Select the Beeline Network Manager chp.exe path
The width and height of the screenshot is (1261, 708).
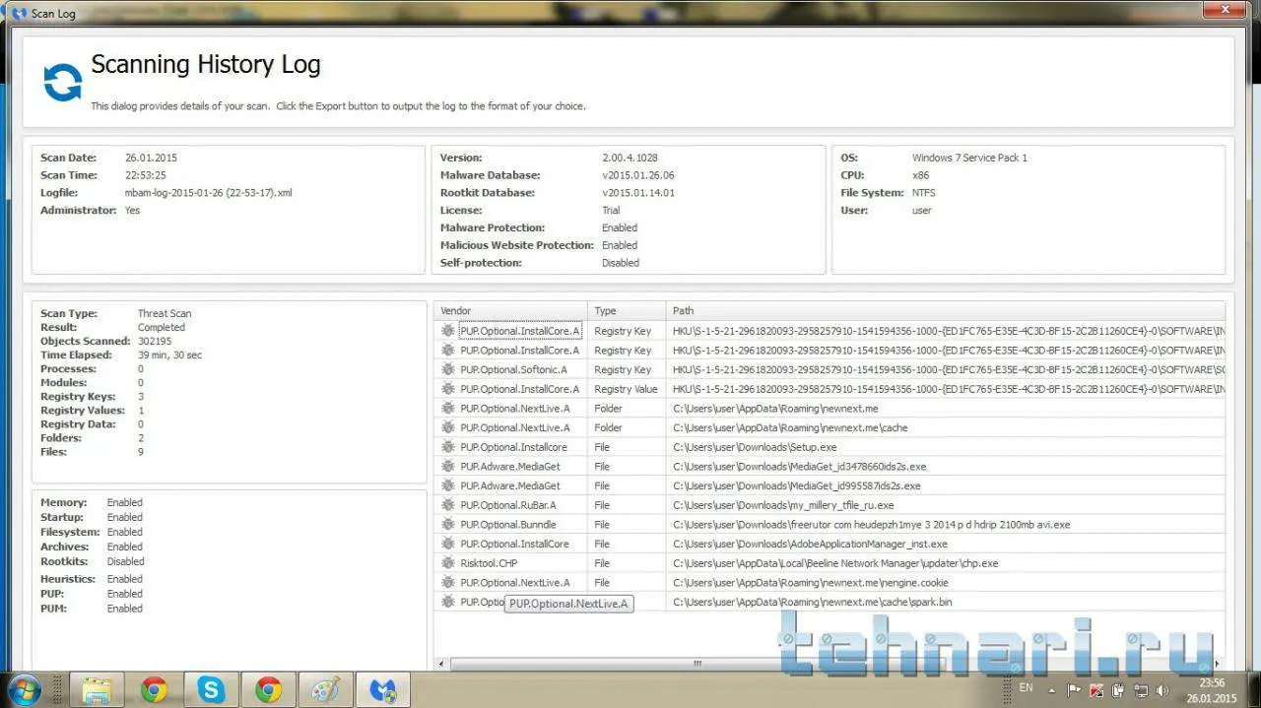[x=835, y=563]
